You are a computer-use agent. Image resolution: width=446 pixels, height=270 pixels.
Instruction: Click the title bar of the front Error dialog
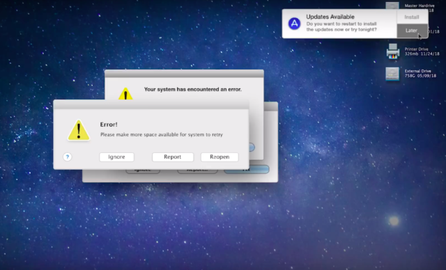pyautogui.click(x=151, y=104)
